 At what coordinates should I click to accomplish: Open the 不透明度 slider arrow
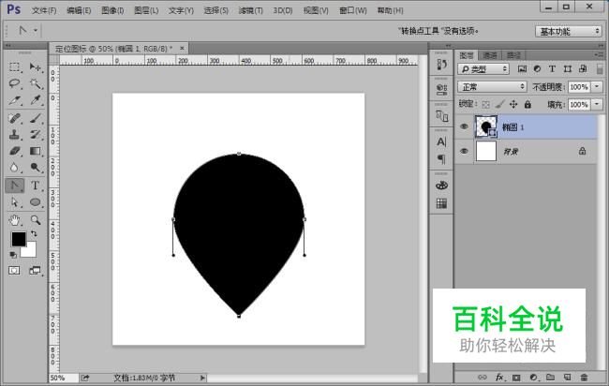point(598,86)
